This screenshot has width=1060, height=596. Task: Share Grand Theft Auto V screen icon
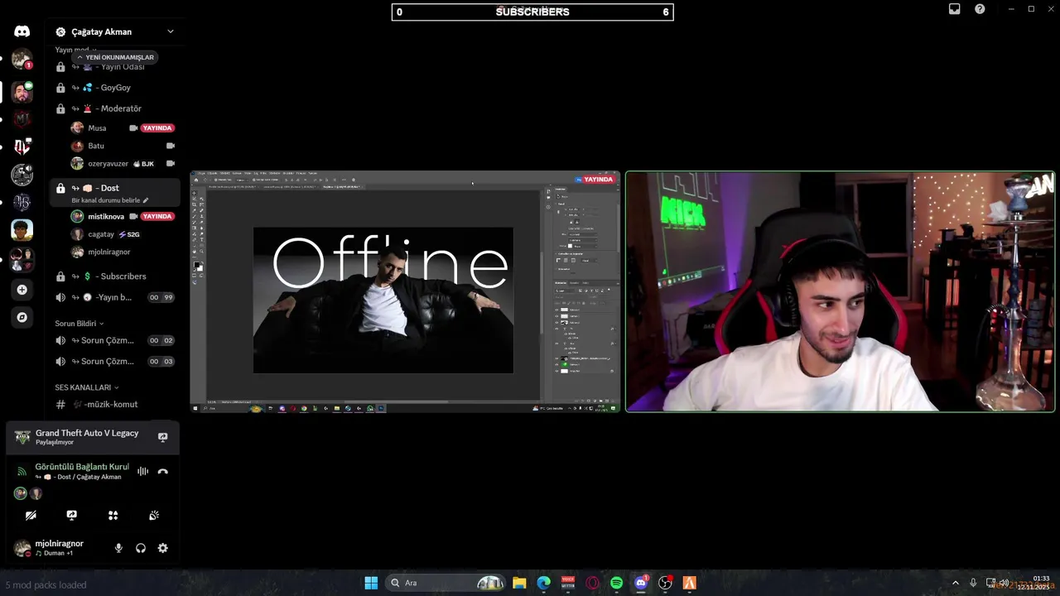(162, 437)
